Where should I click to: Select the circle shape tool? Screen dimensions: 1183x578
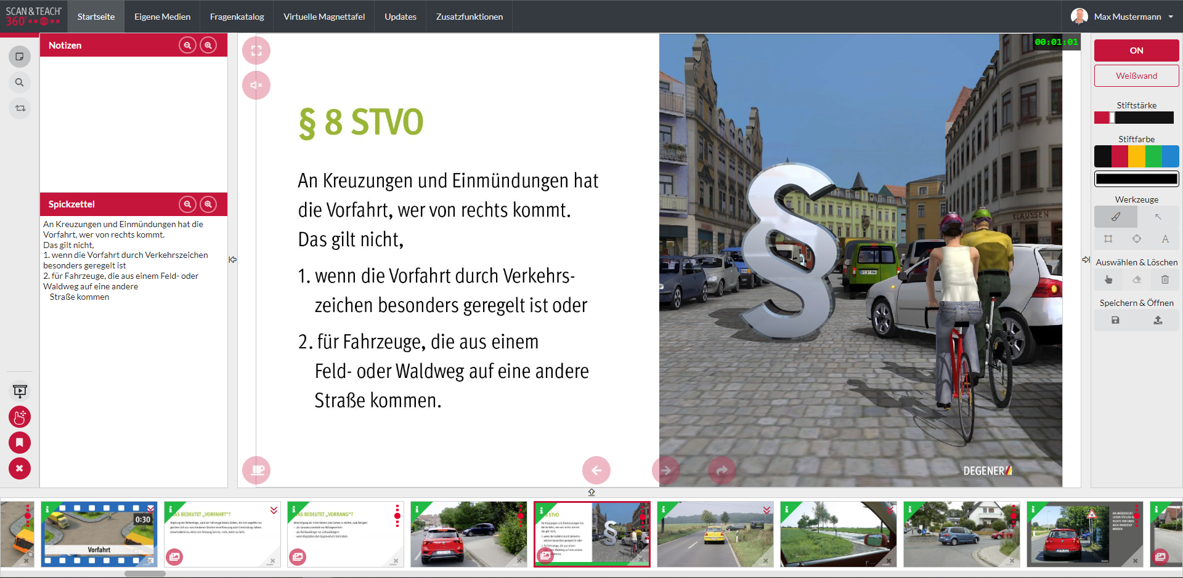tap(1137, 239)
